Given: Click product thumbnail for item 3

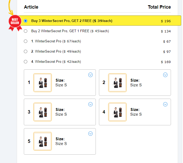Looking at the screenshot, I should [x=42, y=112].
